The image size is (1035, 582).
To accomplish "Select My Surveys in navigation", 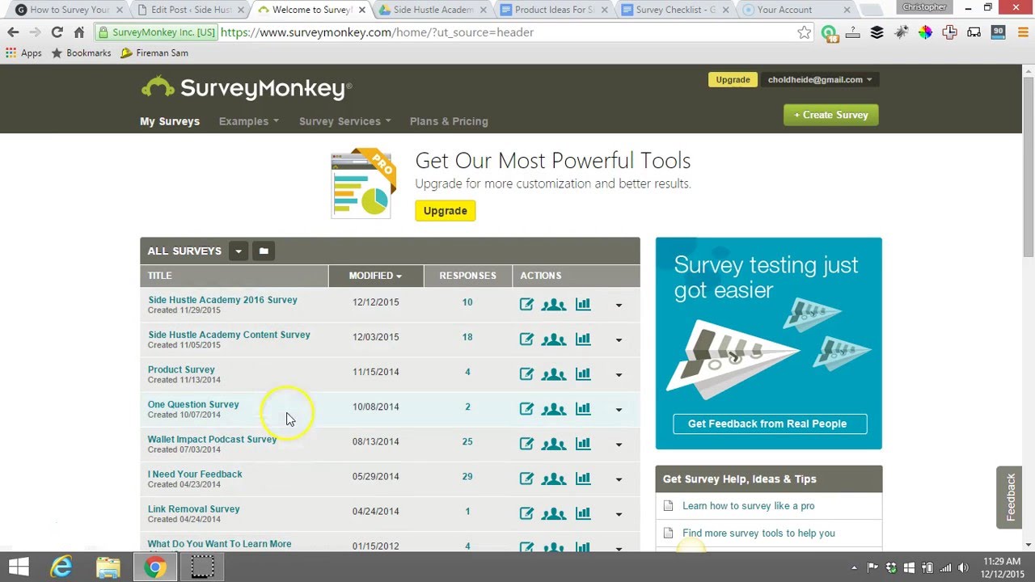I will pos(170,121).
